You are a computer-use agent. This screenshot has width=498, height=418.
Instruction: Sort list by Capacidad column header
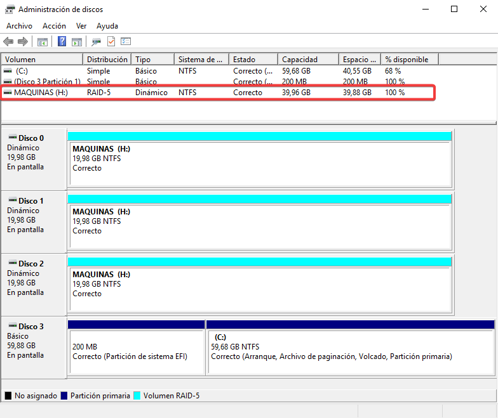point(307,60)
